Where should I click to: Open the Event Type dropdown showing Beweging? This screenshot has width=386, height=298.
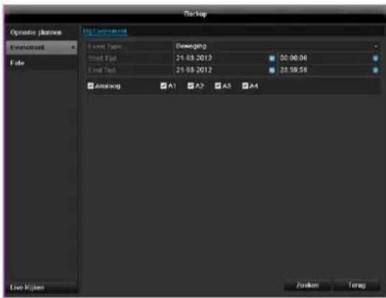(277, 46)
